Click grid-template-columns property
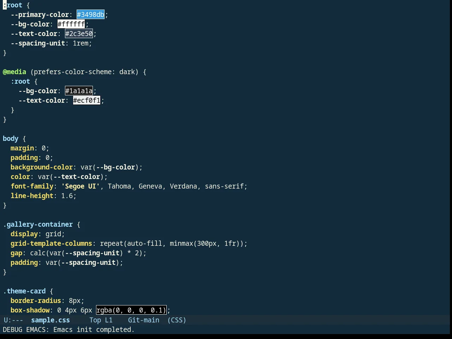Screen dimensions: 452x339 tap(52, 243)
